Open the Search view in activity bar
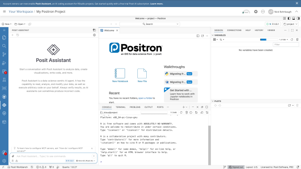The width and height of the screenshot is (301, 169). coord(4,46)
